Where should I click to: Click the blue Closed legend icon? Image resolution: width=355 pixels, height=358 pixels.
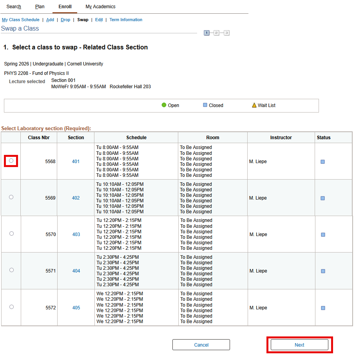click(x=205, y=105)
